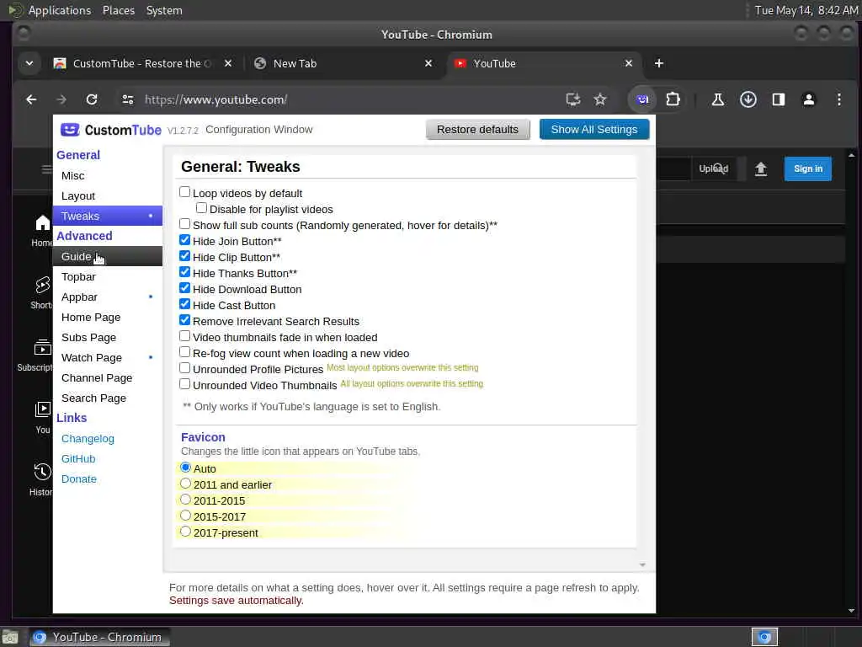Open the You library icon in sidebar
This screenshot has height=647, width=862.
(42, 409)
